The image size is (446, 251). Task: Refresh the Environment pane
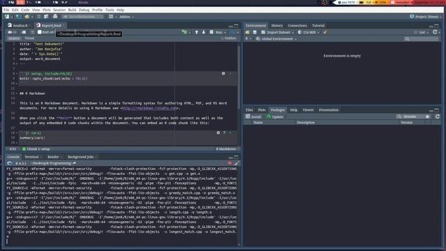point(435,32)
